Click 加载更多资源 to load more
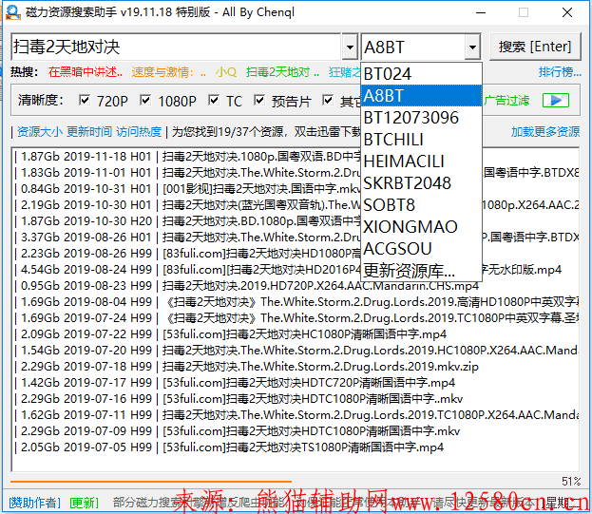This screenshot has width=592, height=514. [x=544, y=132]
